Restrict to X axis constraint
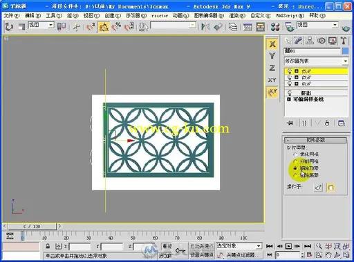The image size is (354, 262). pos(272,44)
